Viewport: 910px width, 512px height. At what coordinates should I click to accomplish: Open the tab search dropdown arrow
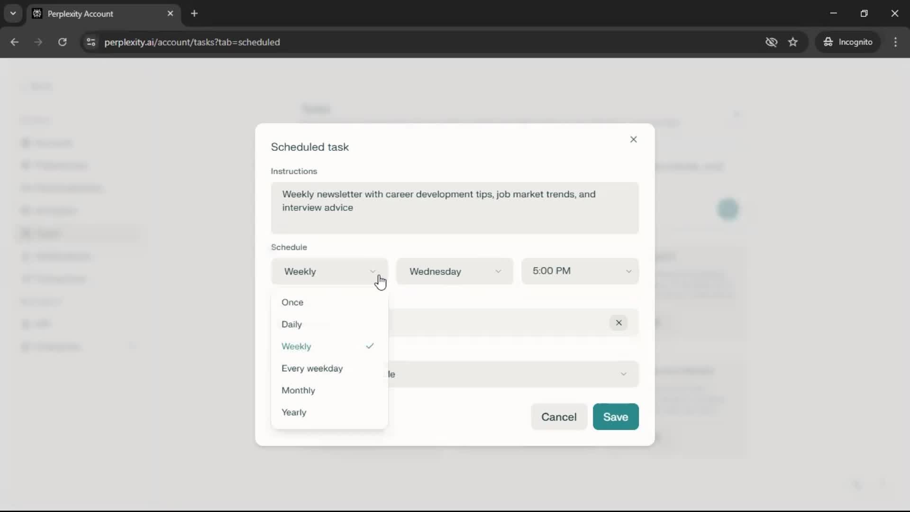(x=13, y=13)
